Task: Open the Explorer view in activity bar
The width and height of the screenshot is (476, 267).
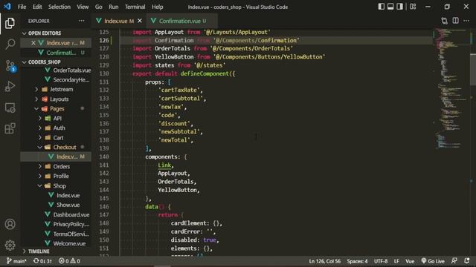Action: [10, 23]
